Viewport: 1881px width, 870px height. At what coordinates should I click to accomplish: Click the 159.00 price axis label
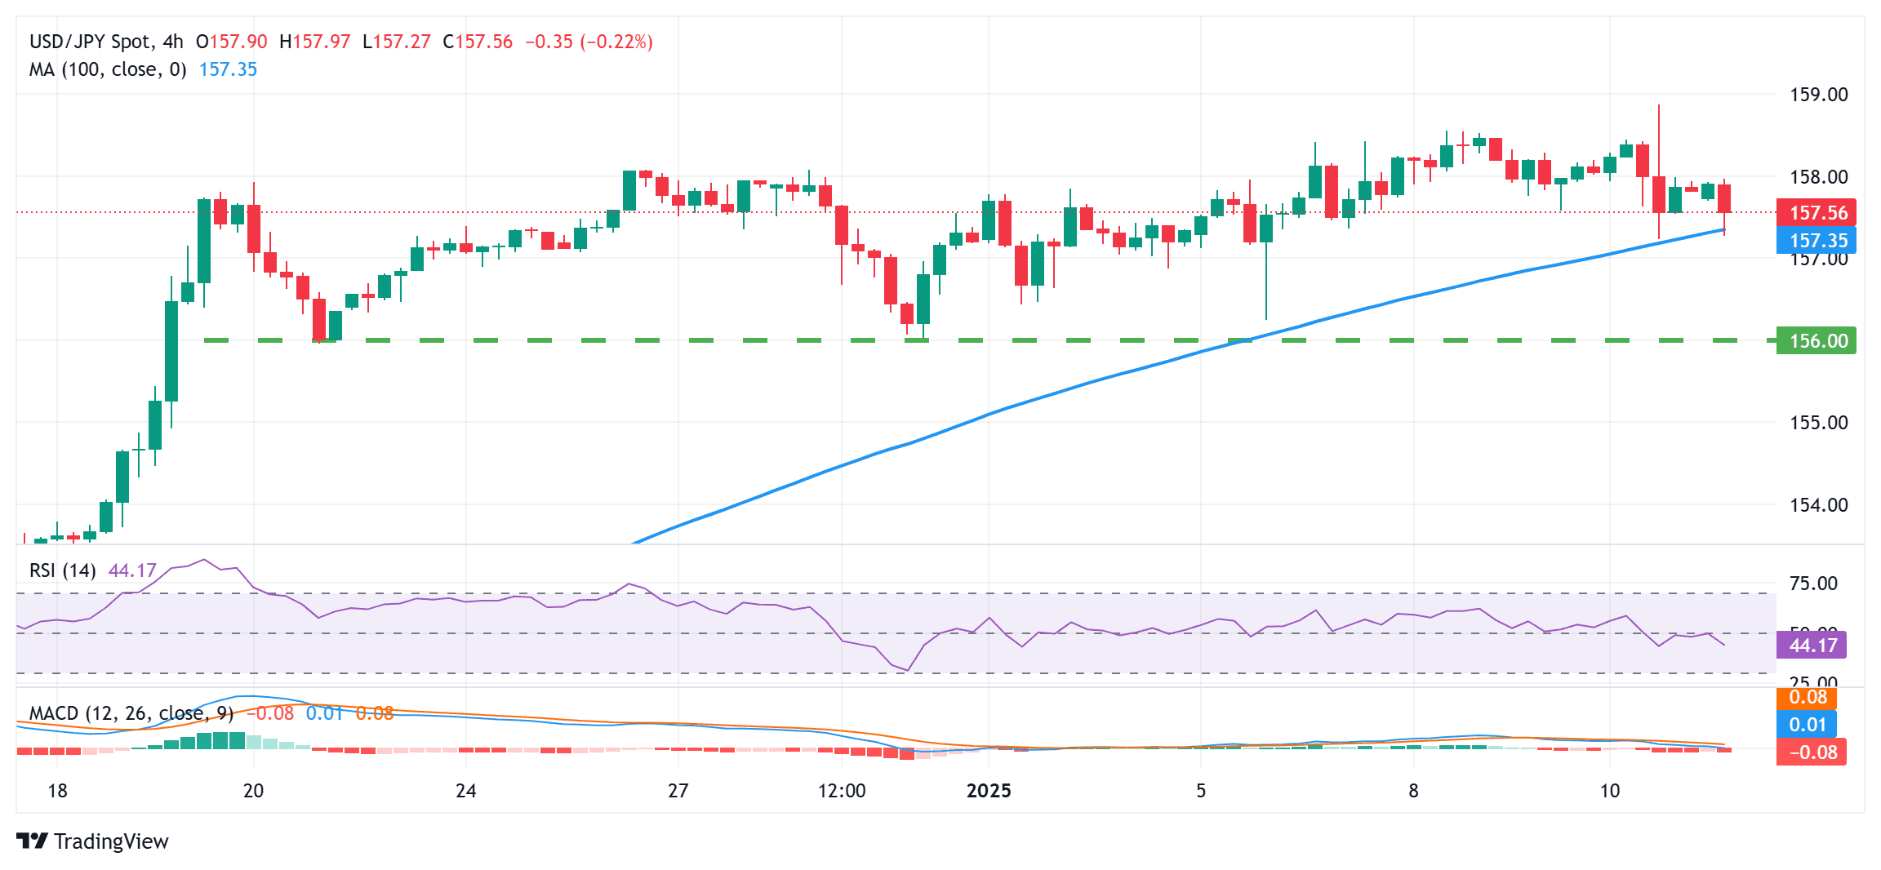(1819, 95)
